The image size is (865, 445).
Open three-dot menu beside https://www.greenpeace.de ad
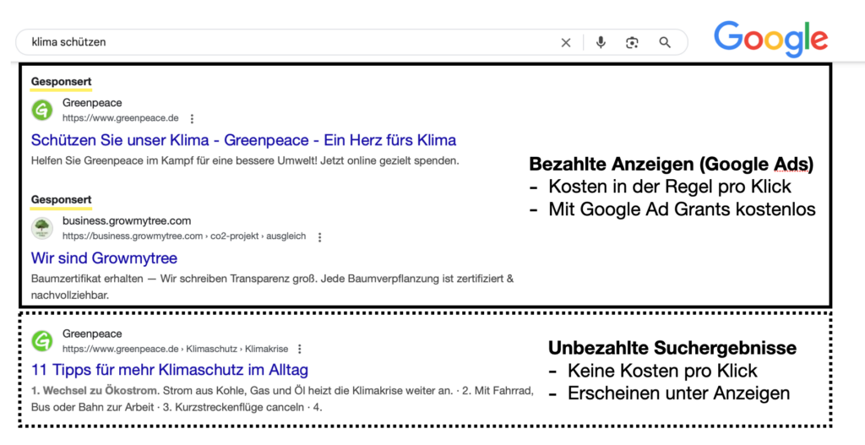tap(192, 118)
